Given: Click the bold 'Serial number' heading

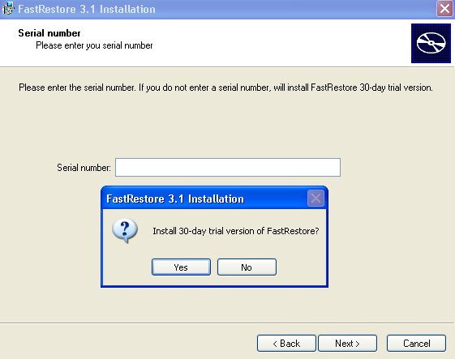Looking at the screenshot, I should tap(49, 33).
